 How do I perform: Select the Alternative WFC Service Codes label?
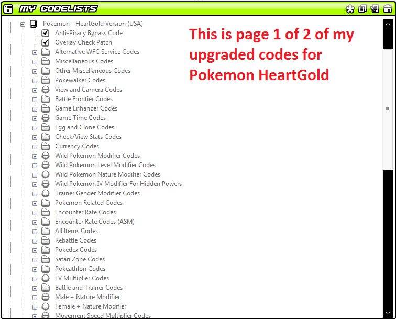[x=97, y=52]
